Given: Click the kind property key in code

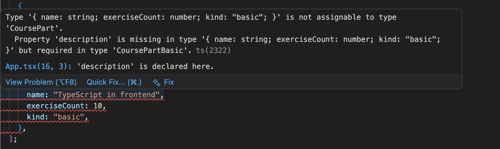Looking at the screenshot, I should click(35, 117).
